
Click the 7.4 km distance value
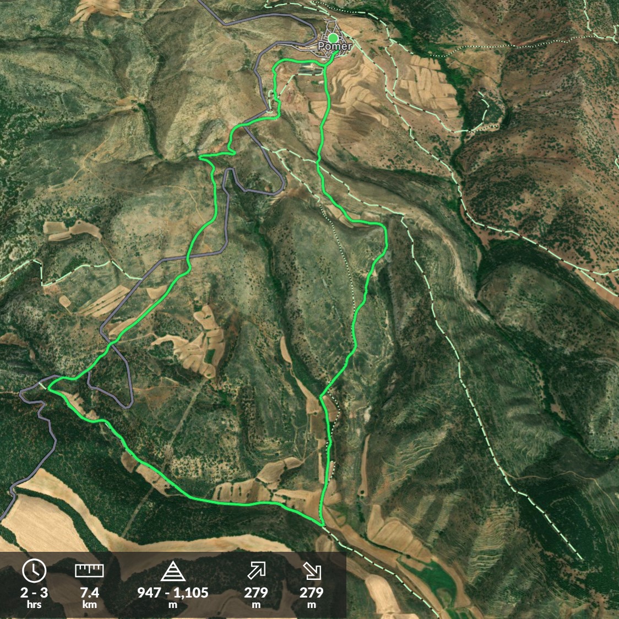click(90, 598)
